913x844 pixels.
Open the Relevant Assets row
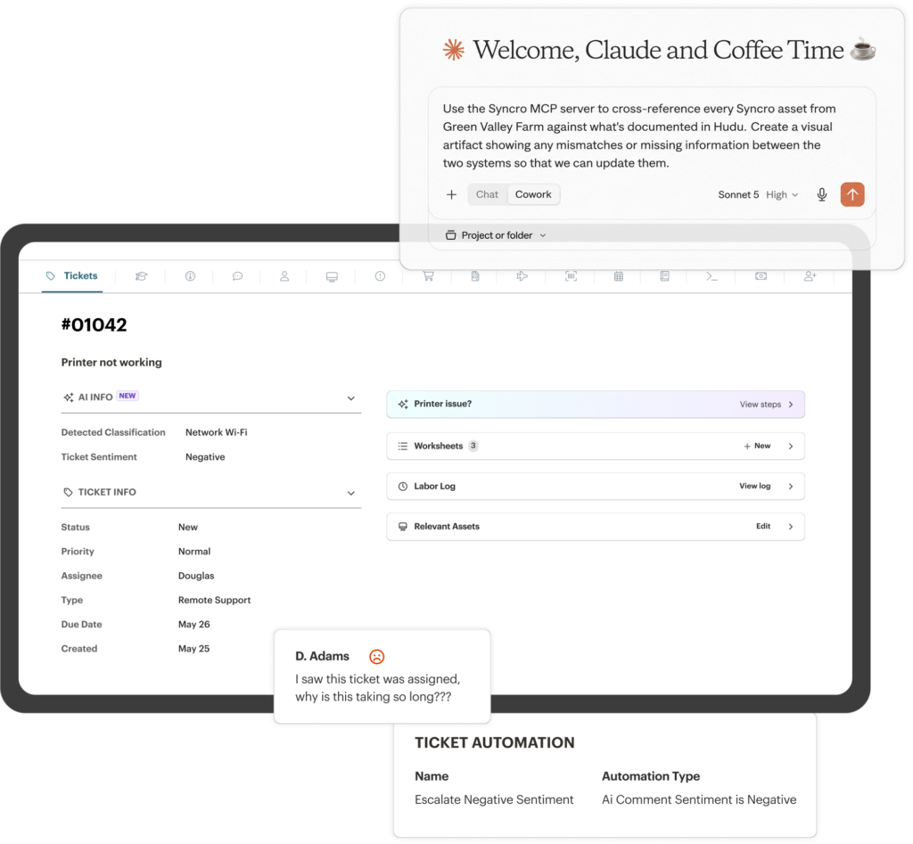596,526
